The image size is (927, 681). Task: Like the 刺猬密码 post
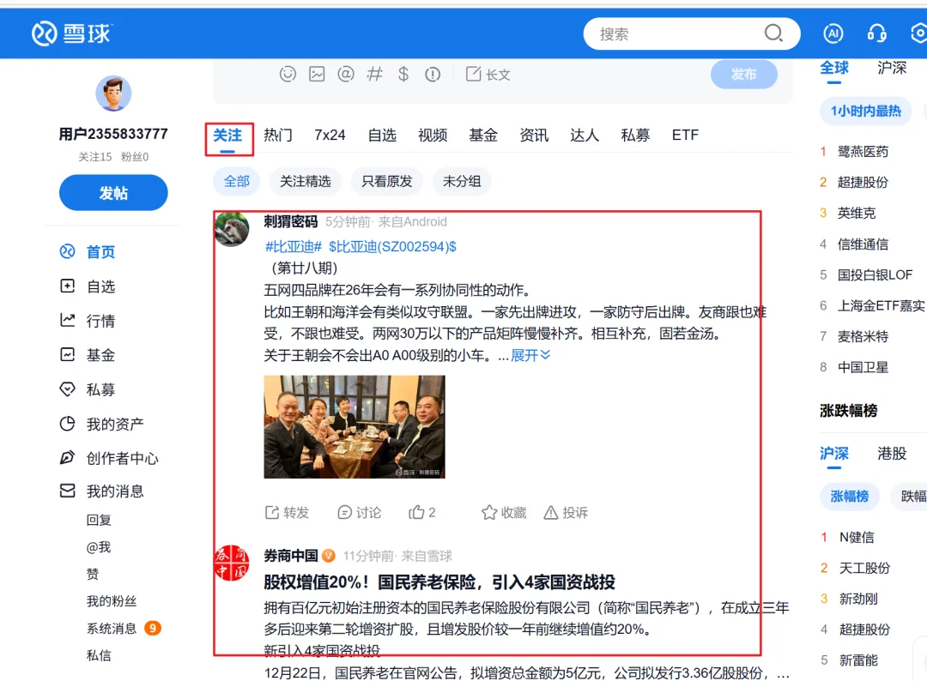(421, 512)
